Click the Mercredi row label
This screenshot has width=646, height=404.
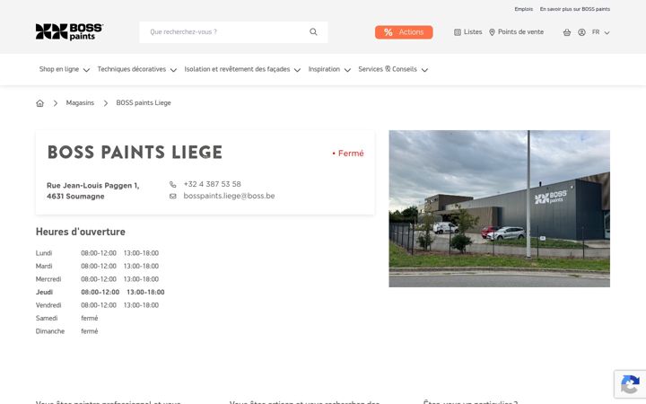(x=48, y=279)
